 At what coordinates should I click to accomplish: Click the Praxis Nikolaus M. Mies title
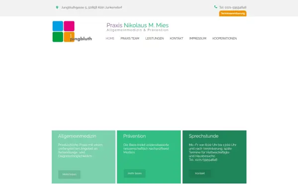pos(138,25)
